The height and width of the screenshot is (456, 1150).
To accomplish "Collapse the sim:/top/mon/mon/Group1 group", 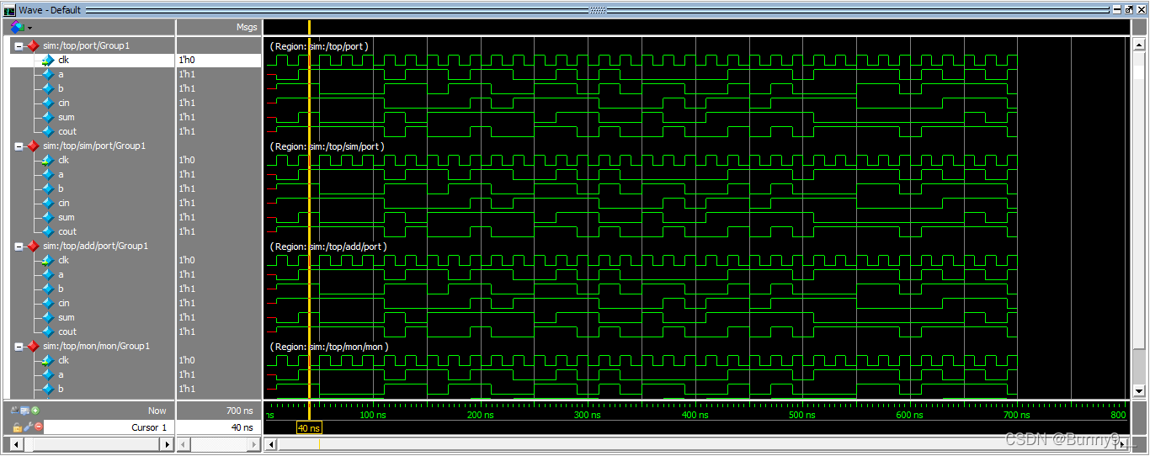I will (18, 346).
